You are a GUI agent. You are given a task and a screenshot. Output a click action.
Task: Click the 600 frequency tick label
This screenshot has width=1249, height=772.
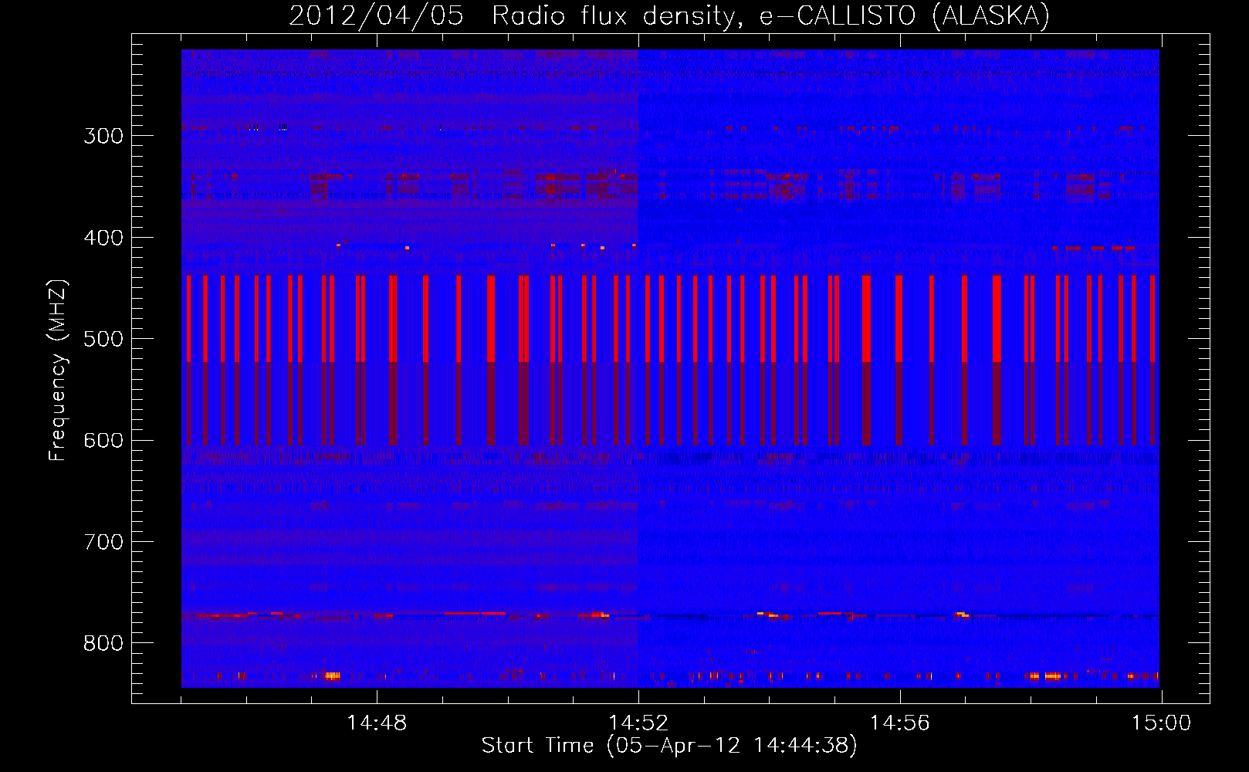click(103, 441)
